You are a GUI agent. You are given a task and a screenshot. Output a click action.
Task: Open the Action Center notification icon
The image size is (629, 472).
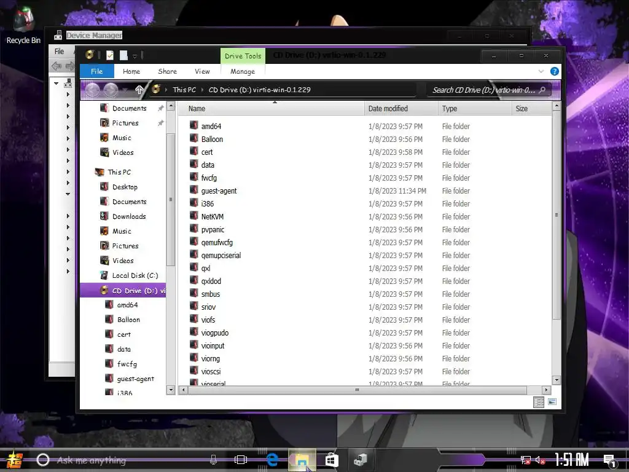(x=610, y=461)
